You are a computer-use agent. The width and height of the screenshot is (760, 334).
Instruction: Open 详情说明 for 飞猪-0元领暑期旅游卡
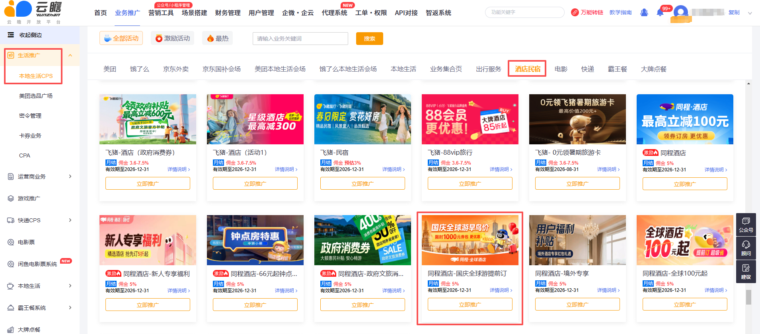pyautogui.click(x=608, y=169)
